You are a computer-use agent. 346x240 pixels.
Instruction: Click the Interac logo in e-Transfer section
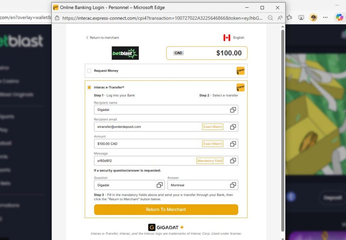(240, 88)
